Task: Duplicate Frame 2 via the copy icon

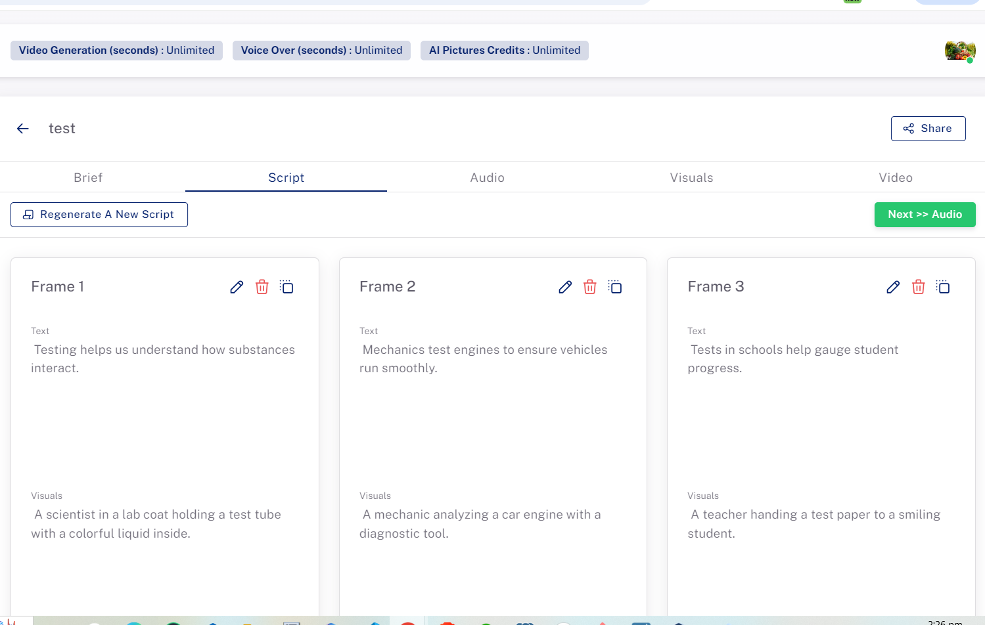Action: [615, 287]
